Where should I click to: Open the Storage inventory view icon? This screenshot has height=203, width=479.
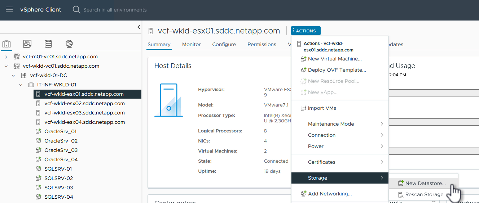(48, 44)
